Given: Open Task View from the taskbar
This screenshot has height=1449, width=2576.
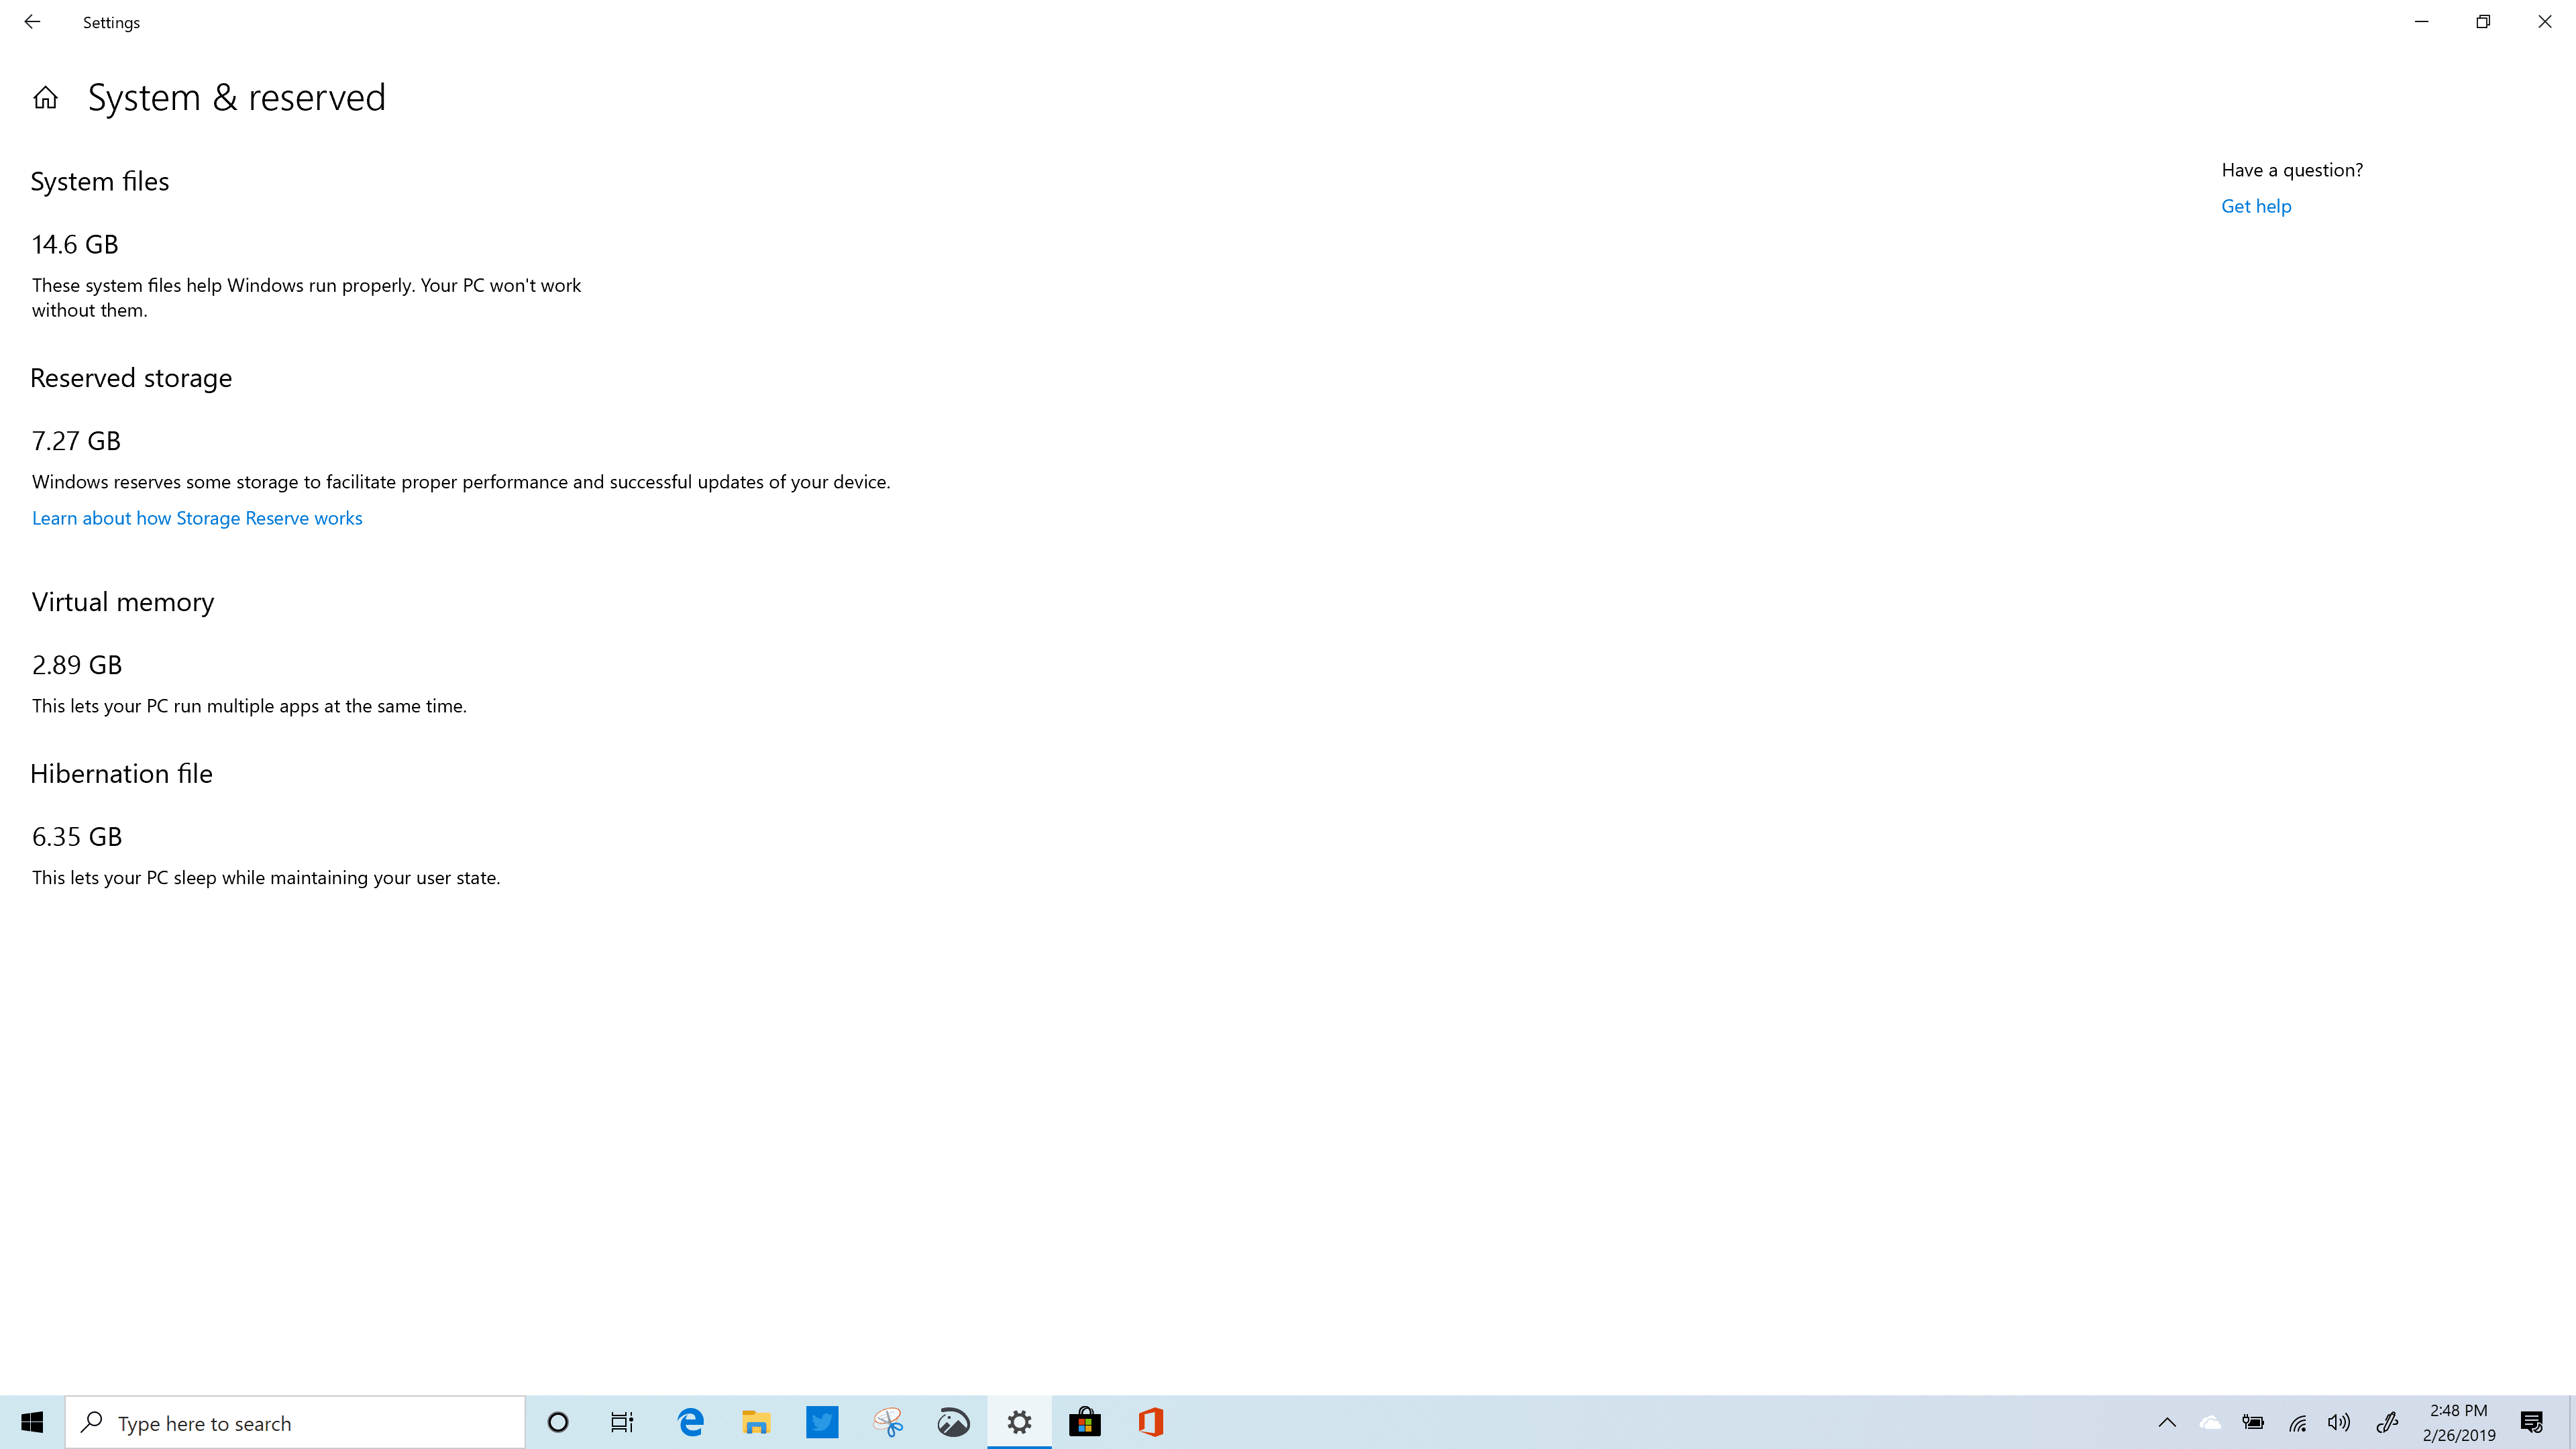Looking at the screenshot, I should [622, 1422].
